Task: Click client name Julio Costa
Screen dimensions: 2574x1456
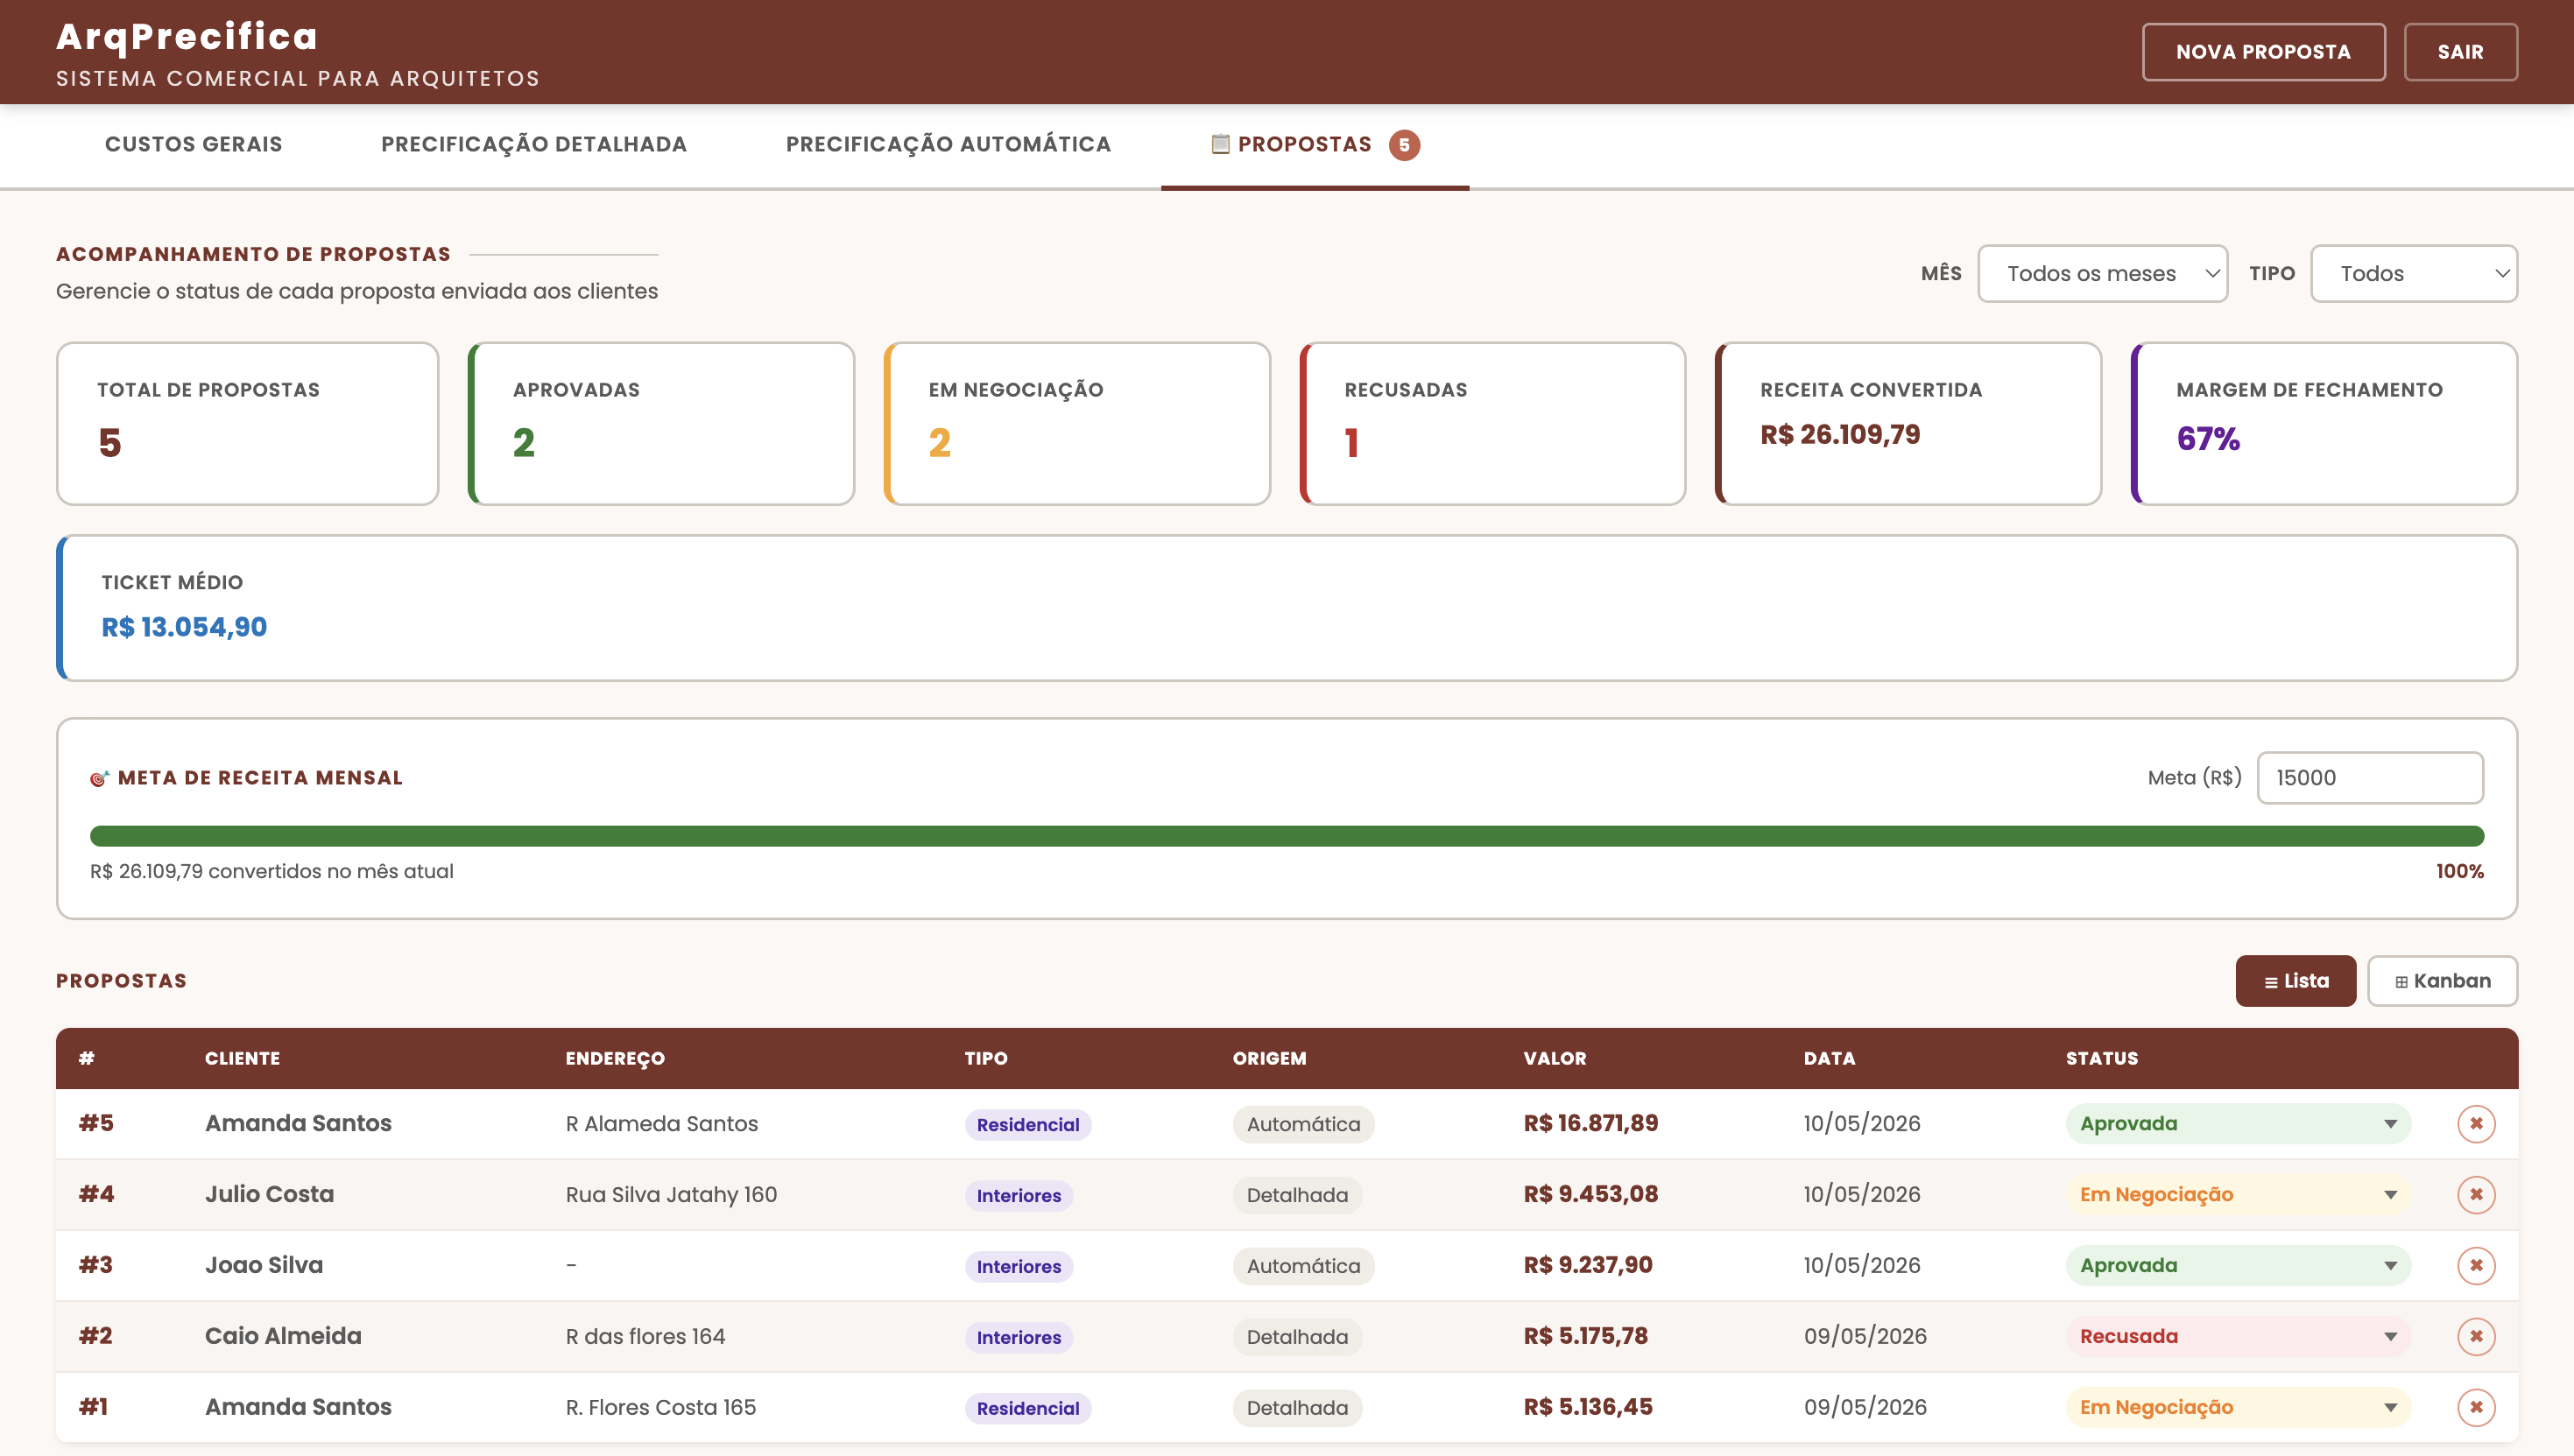Action: (x=269, y=1194)
